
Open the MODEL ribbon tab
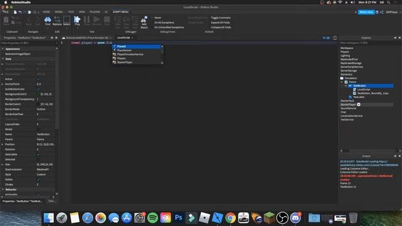[x=59, y=12]
